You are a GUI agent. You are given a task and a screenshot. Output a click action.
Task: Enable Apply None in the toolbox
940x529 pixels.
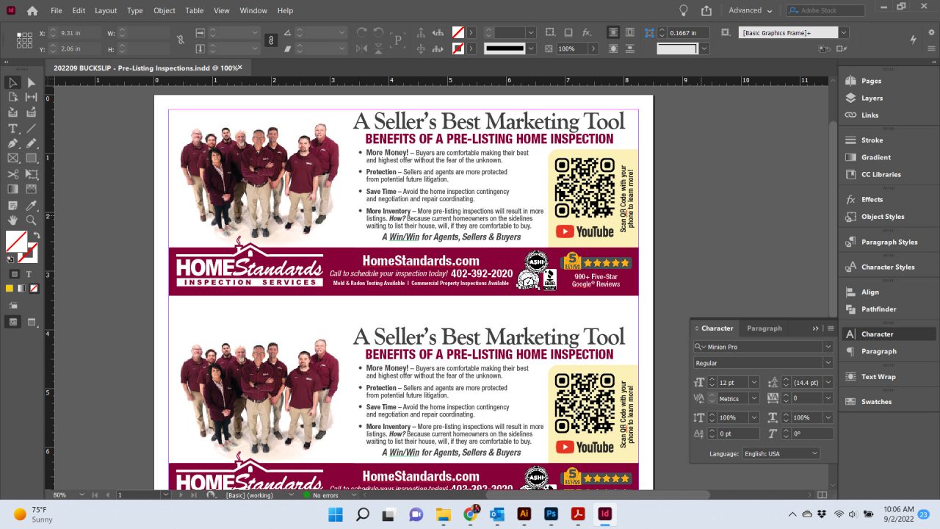[x=34, y=288]
